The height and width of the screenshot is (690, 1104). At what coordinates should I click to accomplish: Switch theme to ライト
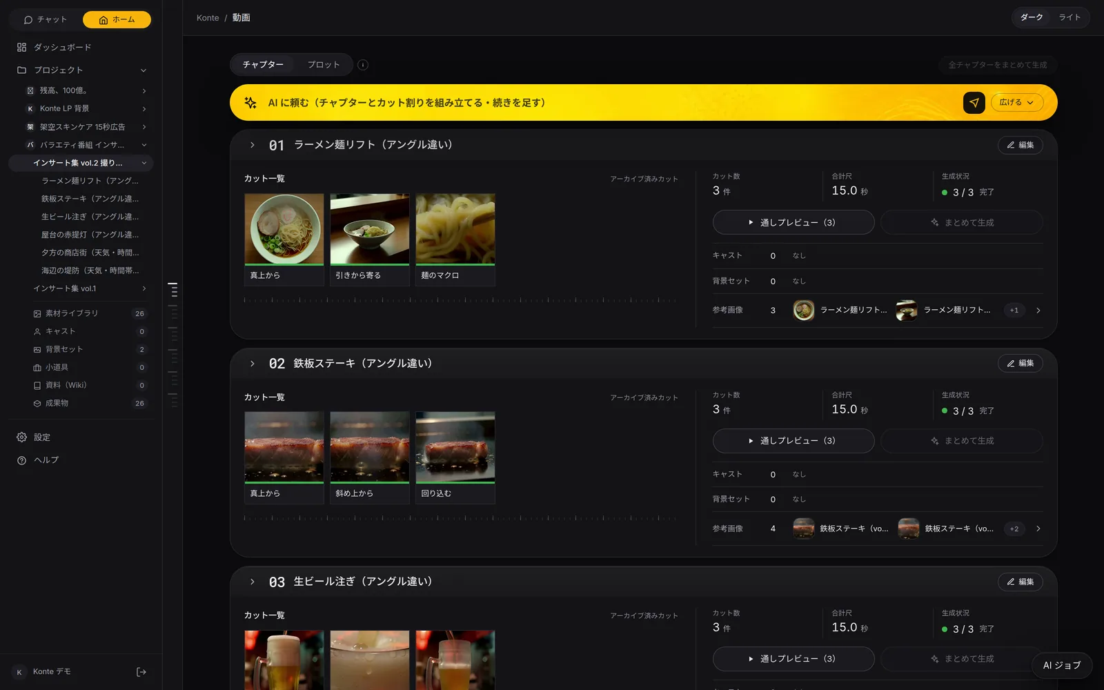point(1069,17)
